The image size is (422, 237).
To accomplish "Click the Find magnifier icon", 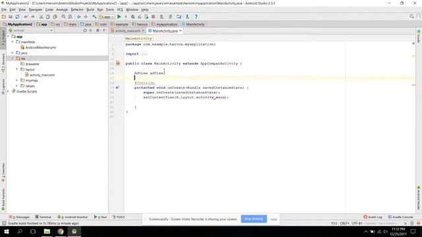I will tap(63, 16).
